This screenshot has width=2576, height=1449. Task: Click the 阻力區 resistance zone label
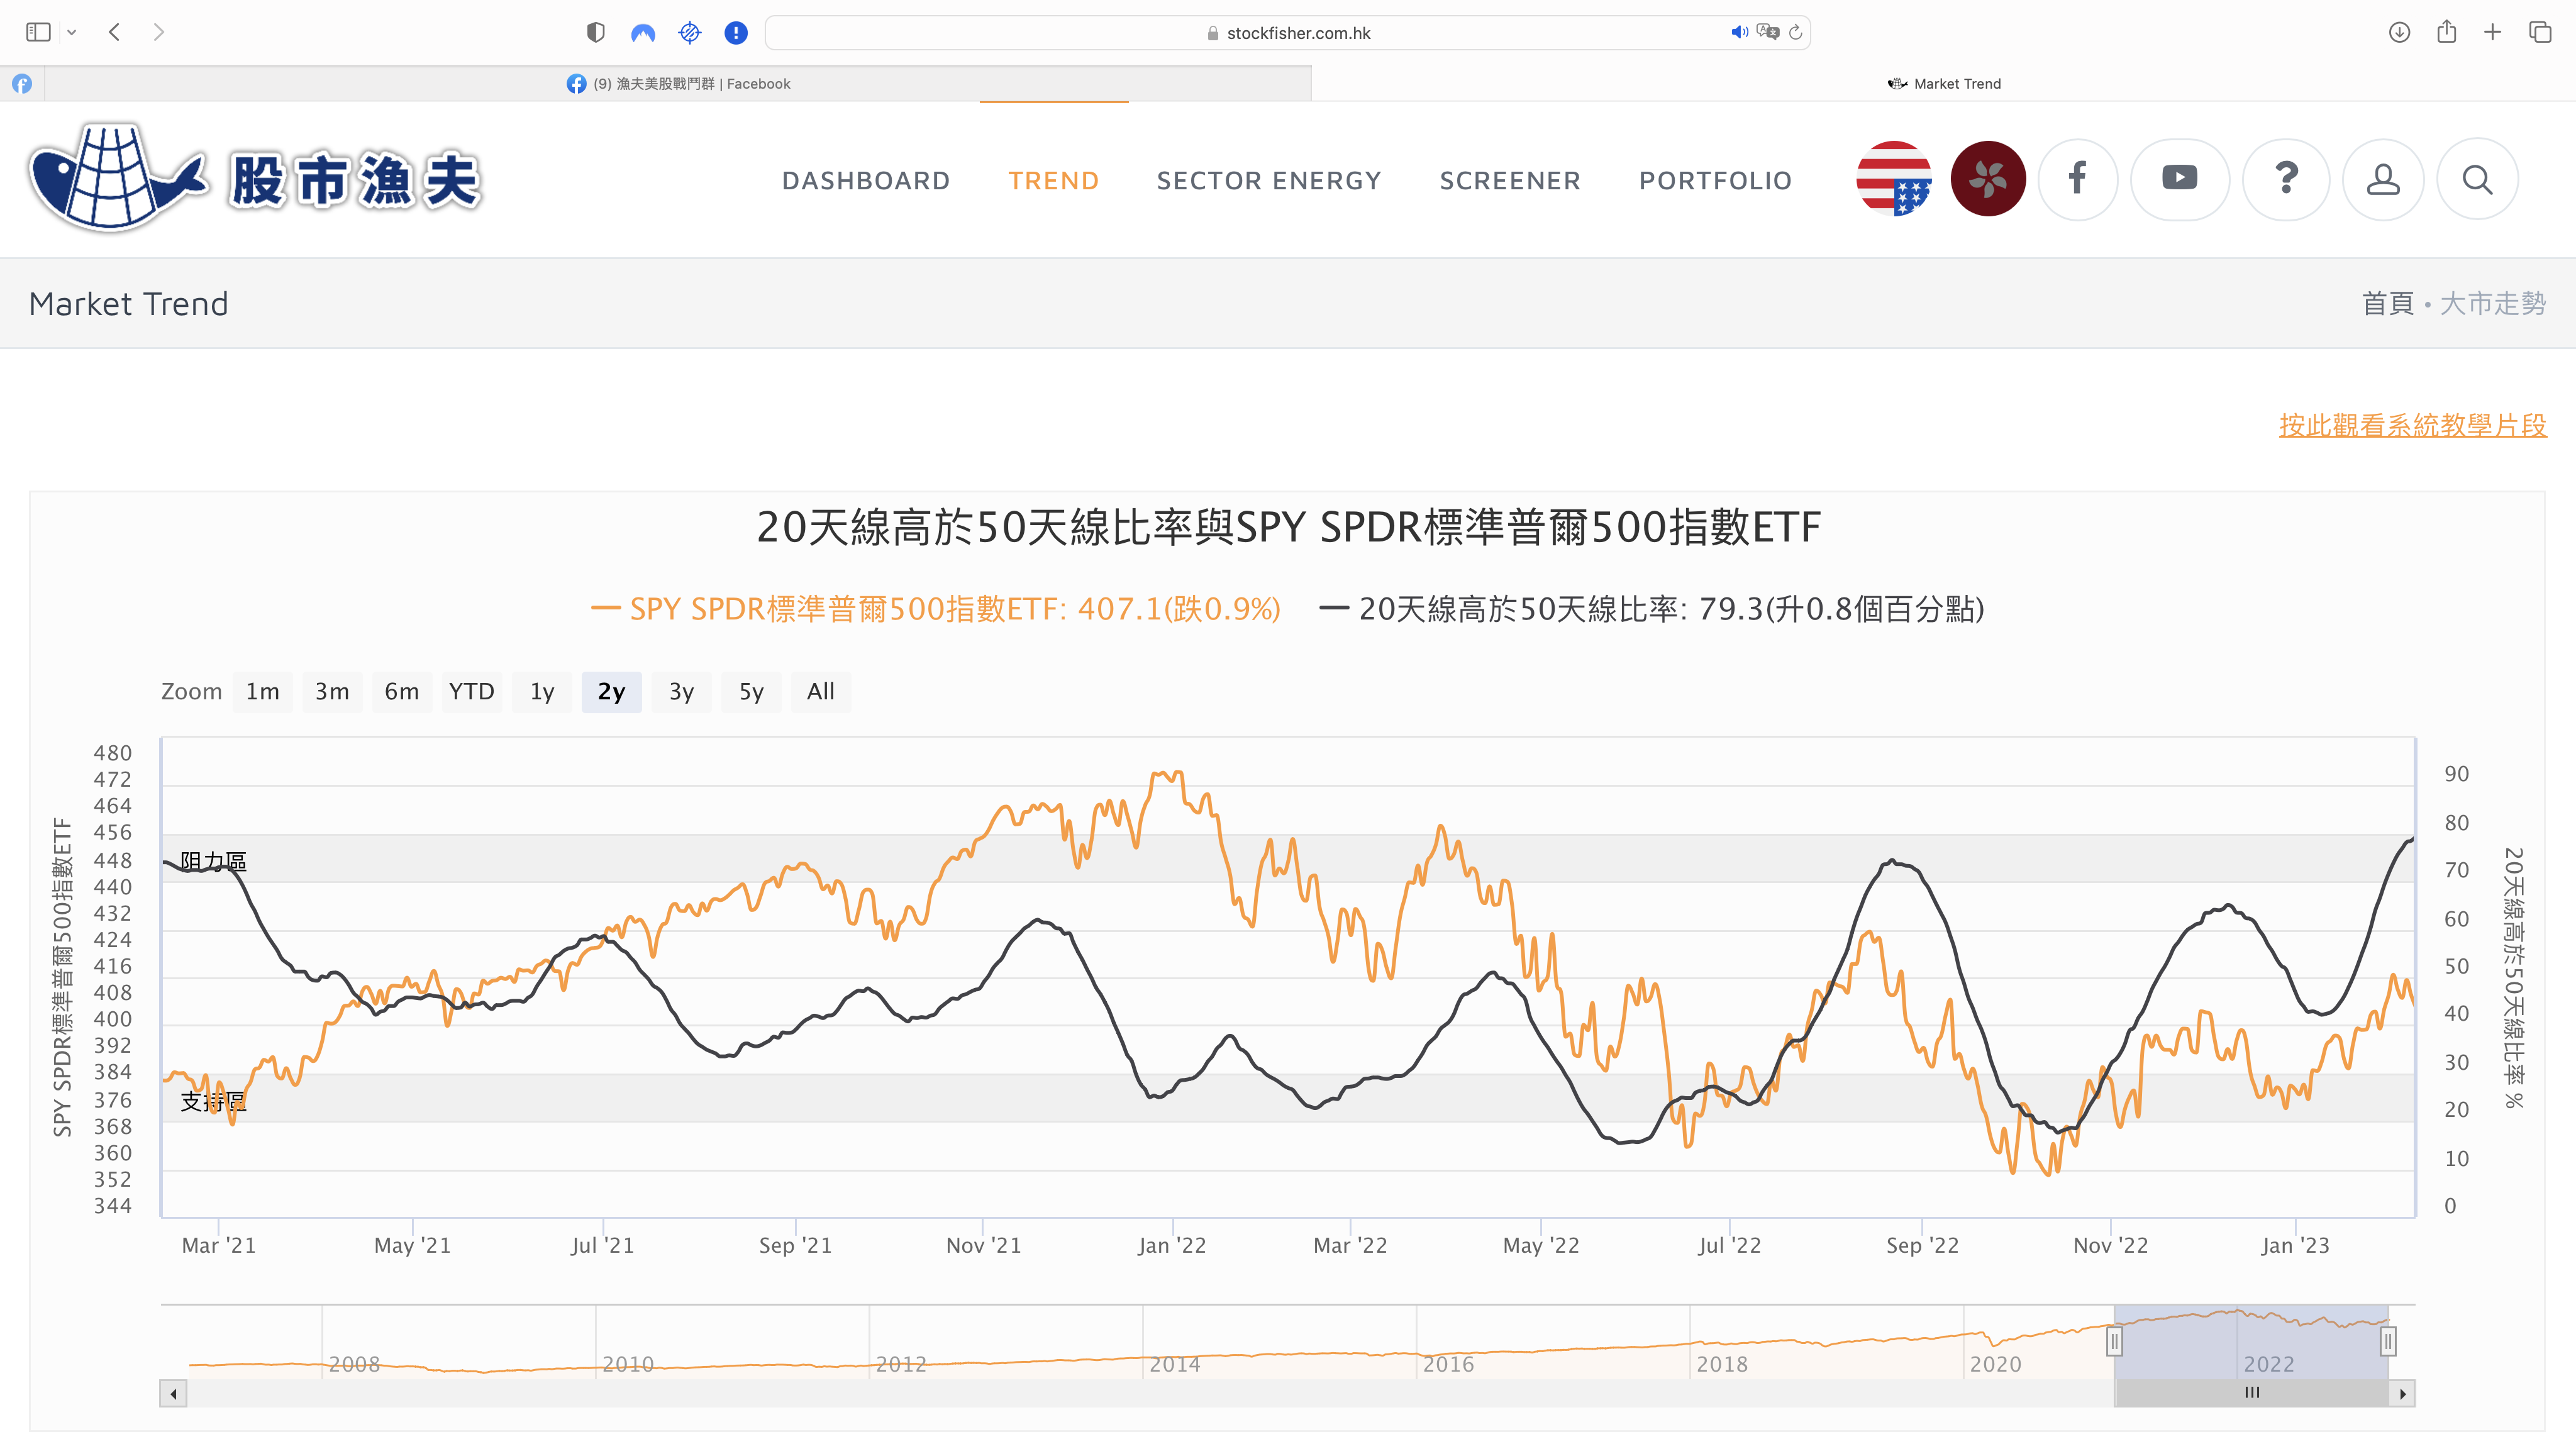click(213, 861)
